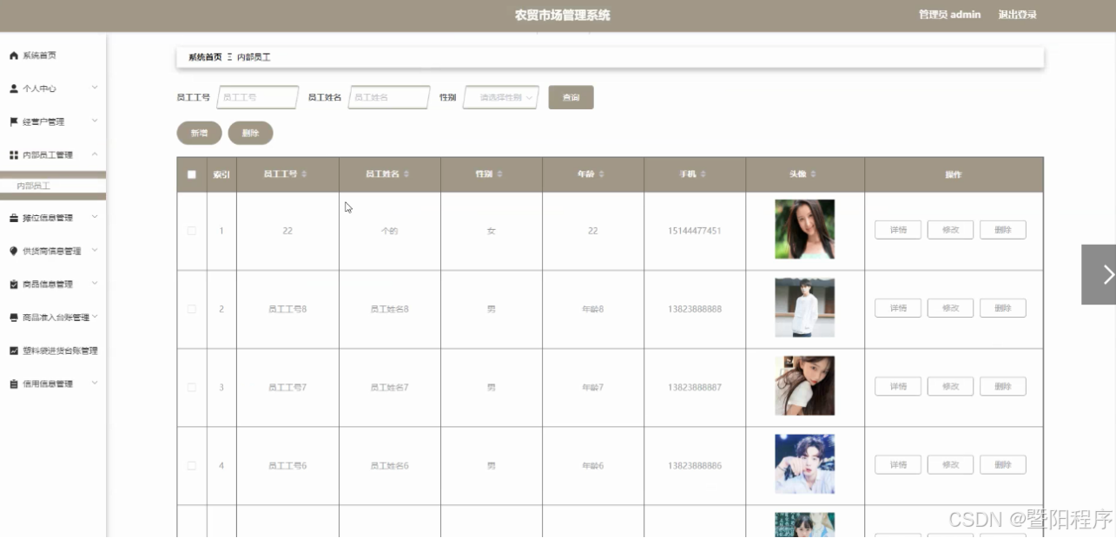
Task: Expand the 商品信息管理 menu chevron
Action: point(95,283)
